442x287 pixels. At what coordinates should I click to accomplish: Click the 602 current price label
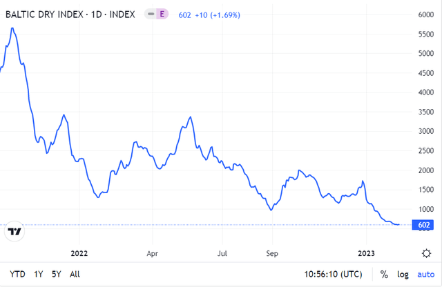pos(423,225)
